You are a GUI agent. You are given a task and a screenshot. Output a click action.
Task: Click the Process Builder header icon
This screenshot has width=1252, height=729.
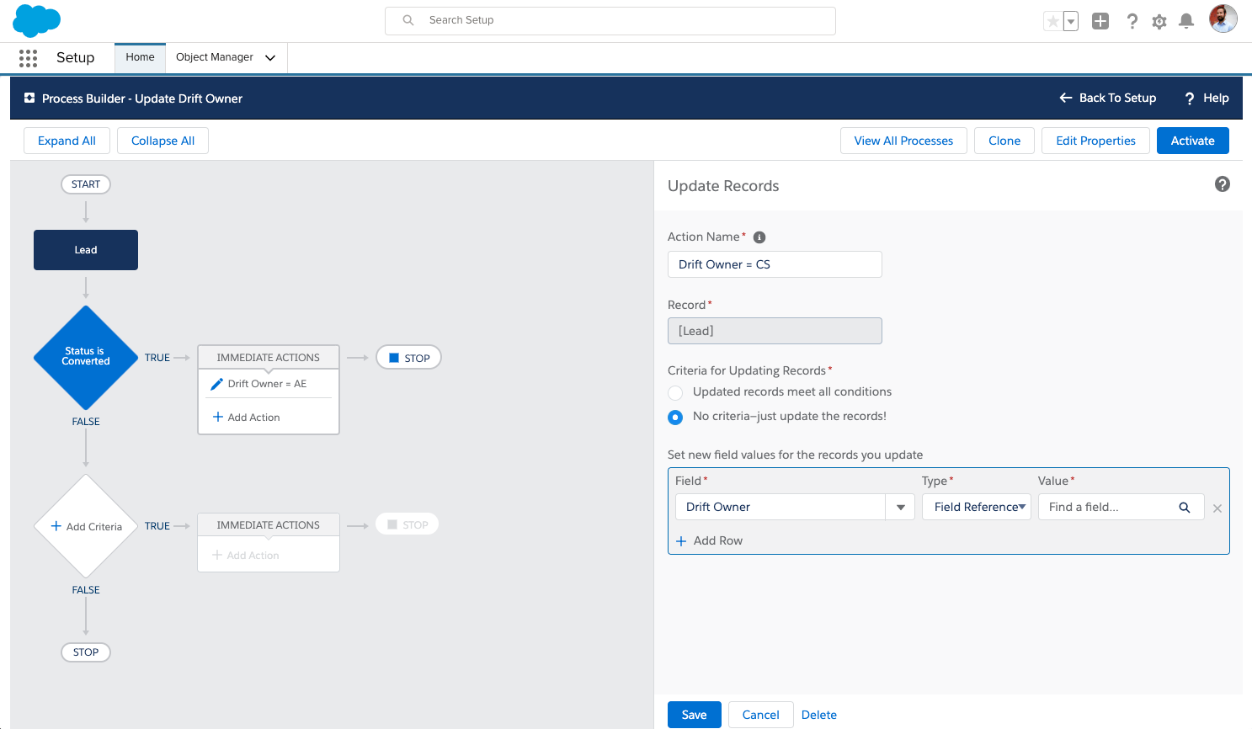coord(29,98)
